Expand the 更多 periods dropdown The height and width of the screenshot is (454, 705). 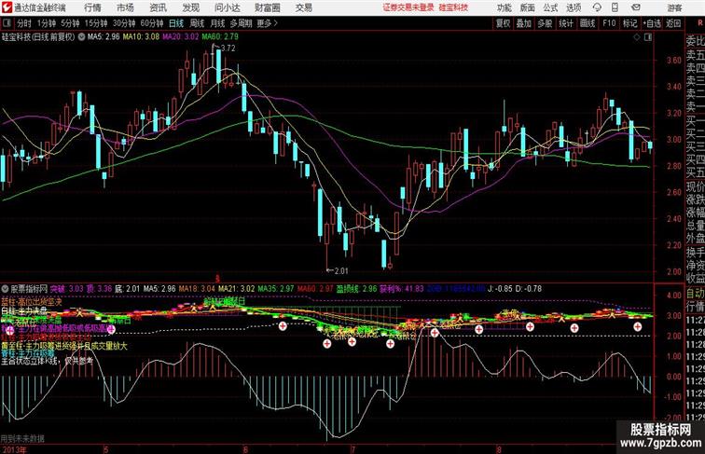[267, 23]
